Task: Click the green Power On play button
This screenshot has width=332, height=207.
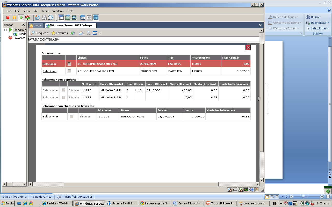Action: tap(21, 18)
